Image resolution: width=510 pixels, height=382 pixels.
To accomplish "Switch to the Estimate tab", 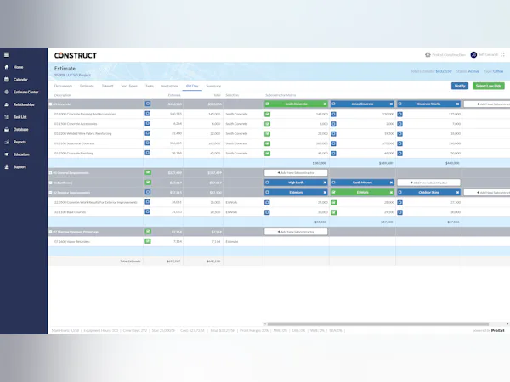I will point(87,86).
